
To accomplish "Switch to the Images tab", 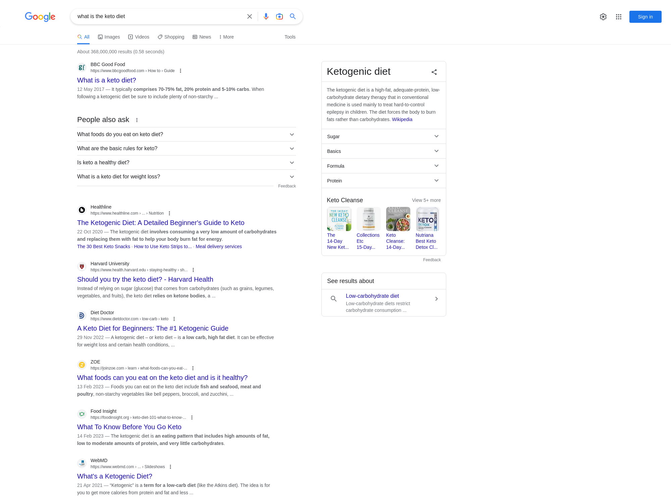I will pyautogui.click(x=109, y=37).
